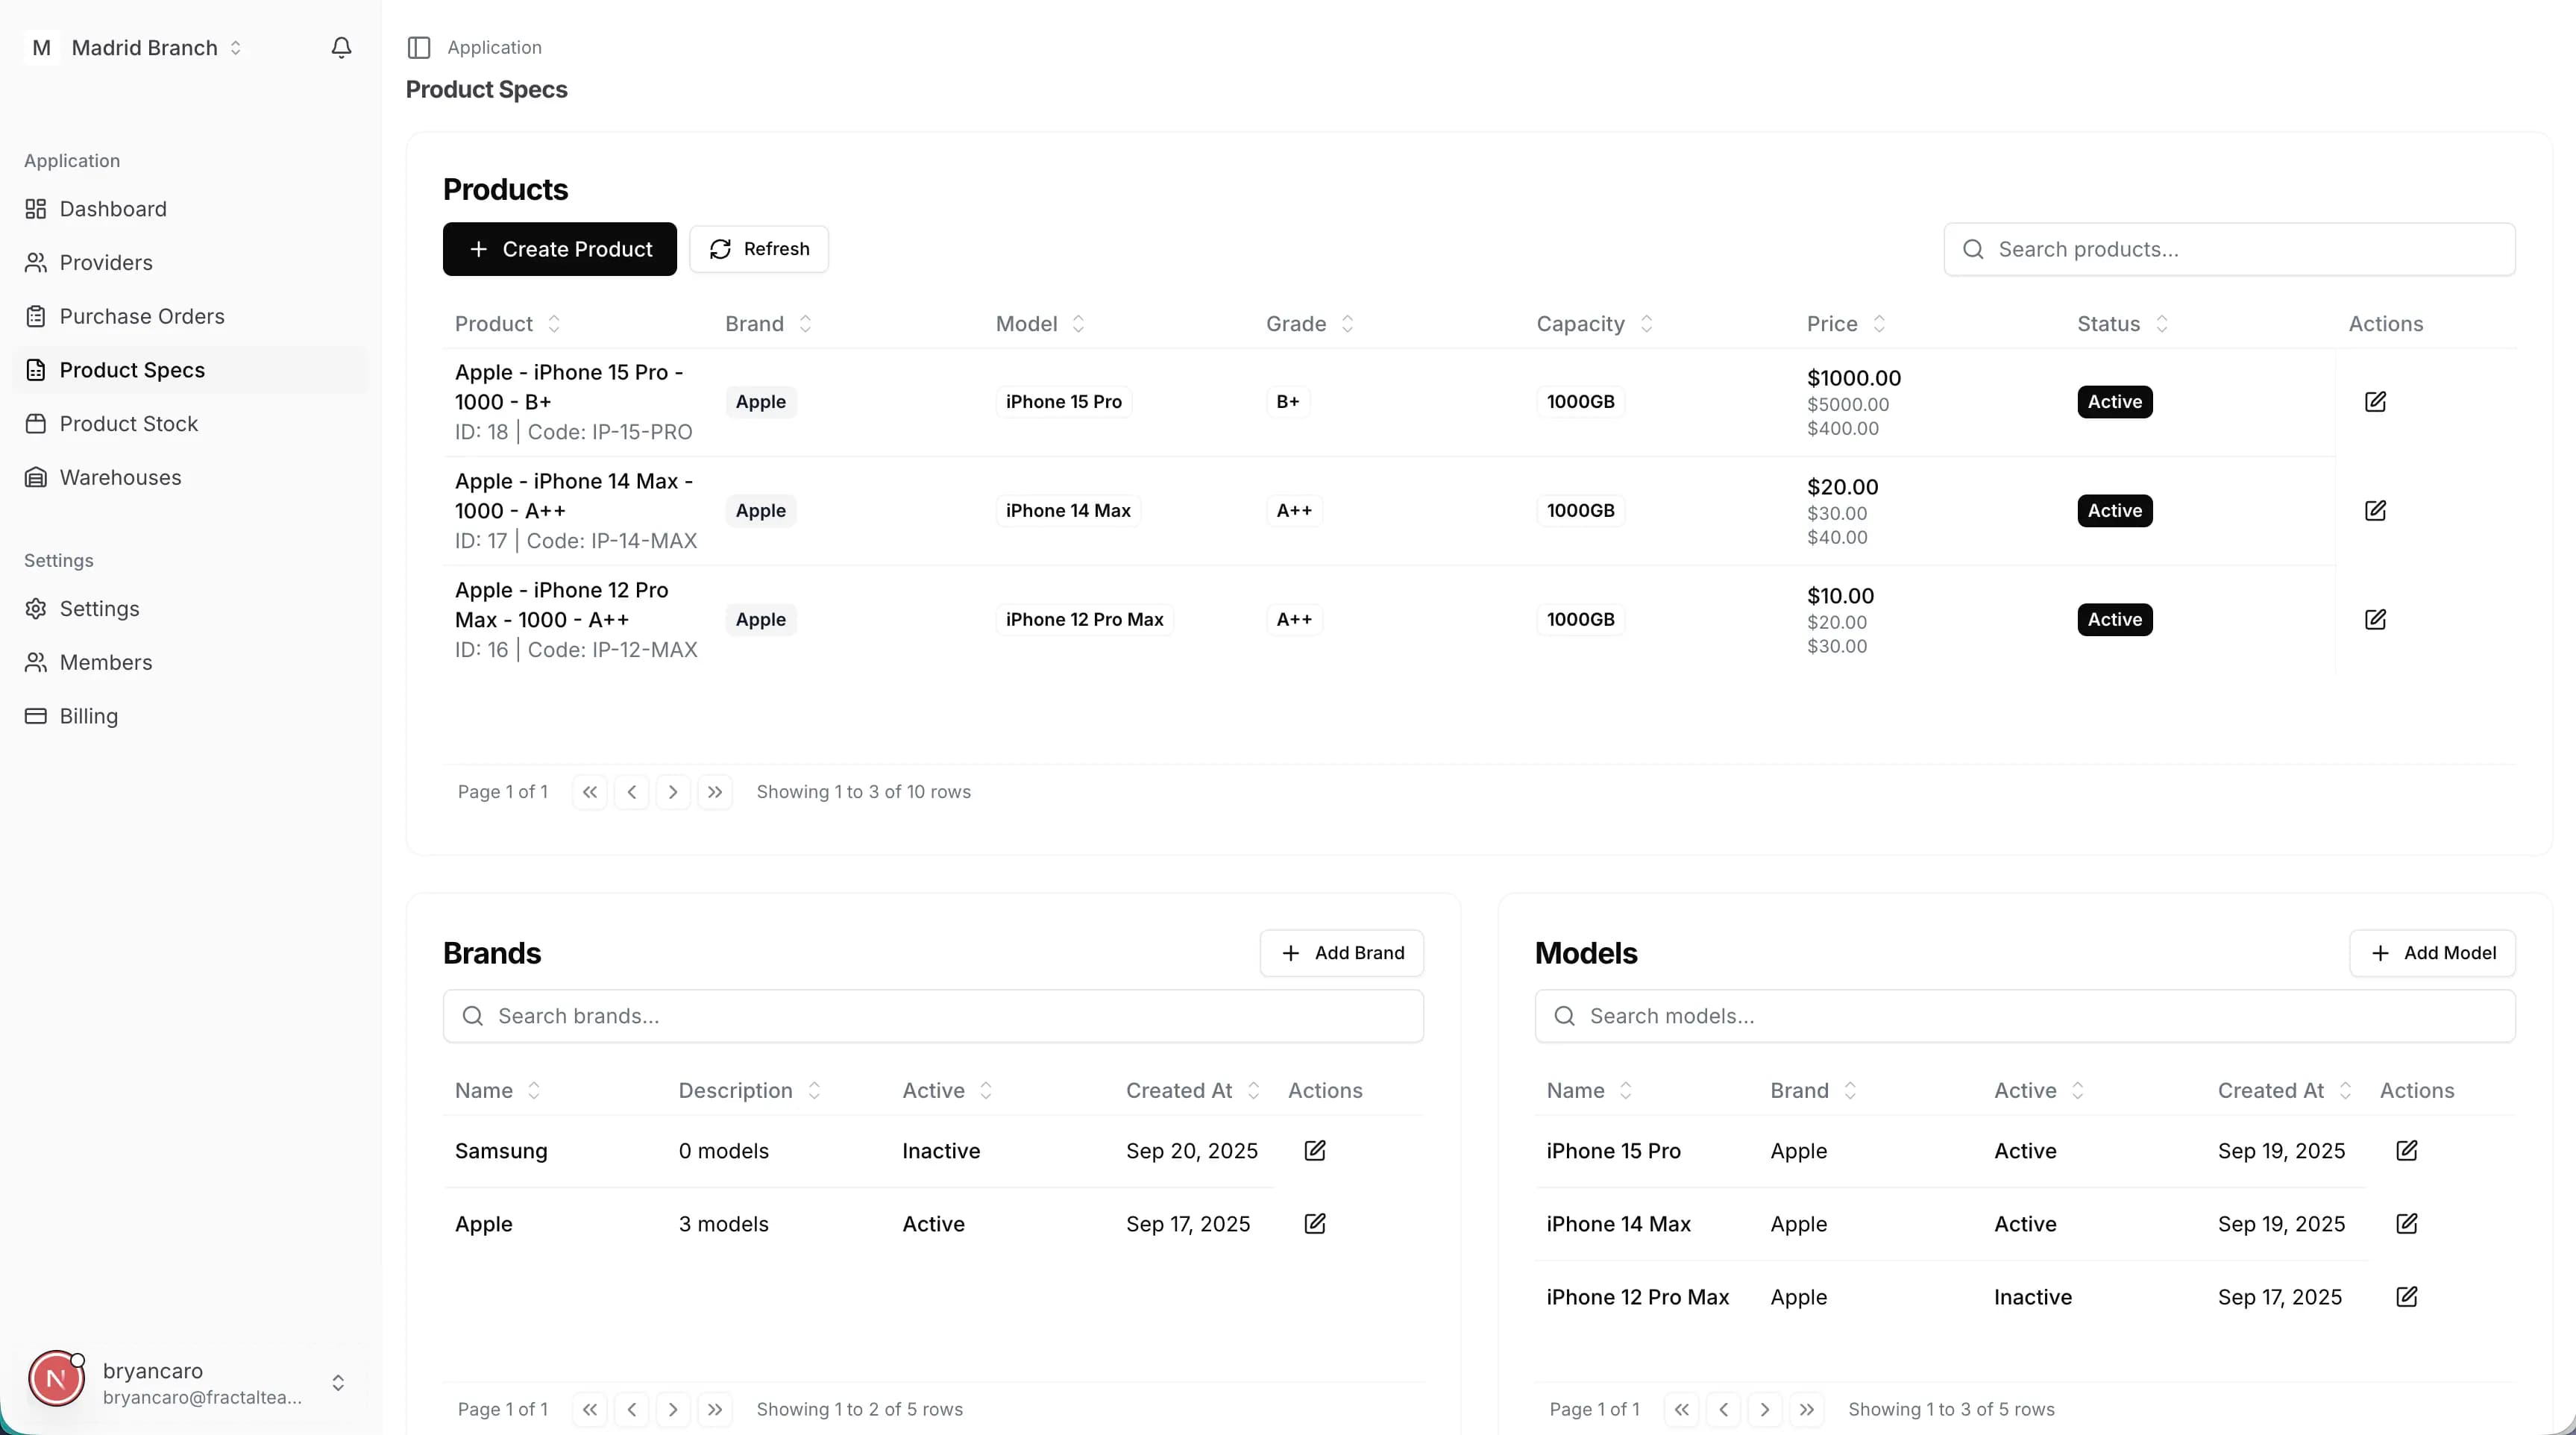Click the notifications bell icon
Image resolution: width=2576 pixels, height=1435 pixels.
click(x=341, y=48)
